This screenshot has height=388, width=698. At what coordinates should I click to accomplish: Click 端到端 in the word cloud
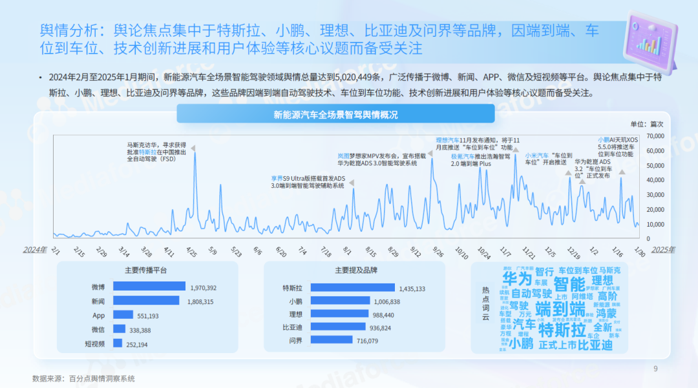click(x=560, y=309)
